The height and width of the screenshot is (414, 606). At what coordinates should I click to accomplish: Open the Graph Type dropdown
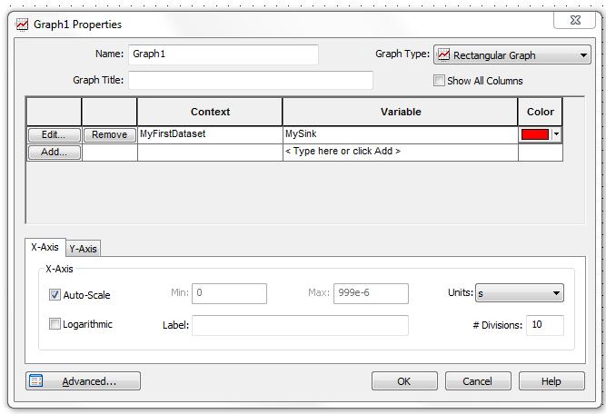tap(512, 54)
